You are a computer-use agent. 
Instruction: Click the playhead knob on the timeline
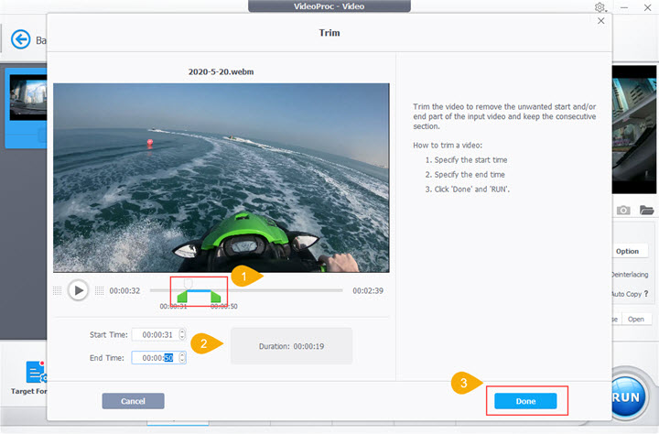coord(189,284)
